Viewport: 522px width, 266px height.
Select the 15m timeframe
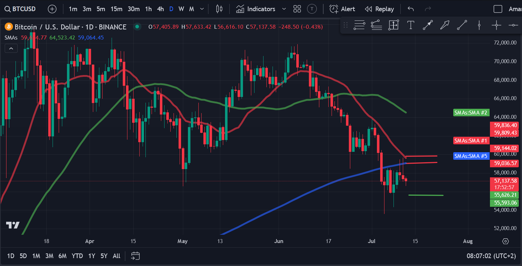(x=116, y=9)
